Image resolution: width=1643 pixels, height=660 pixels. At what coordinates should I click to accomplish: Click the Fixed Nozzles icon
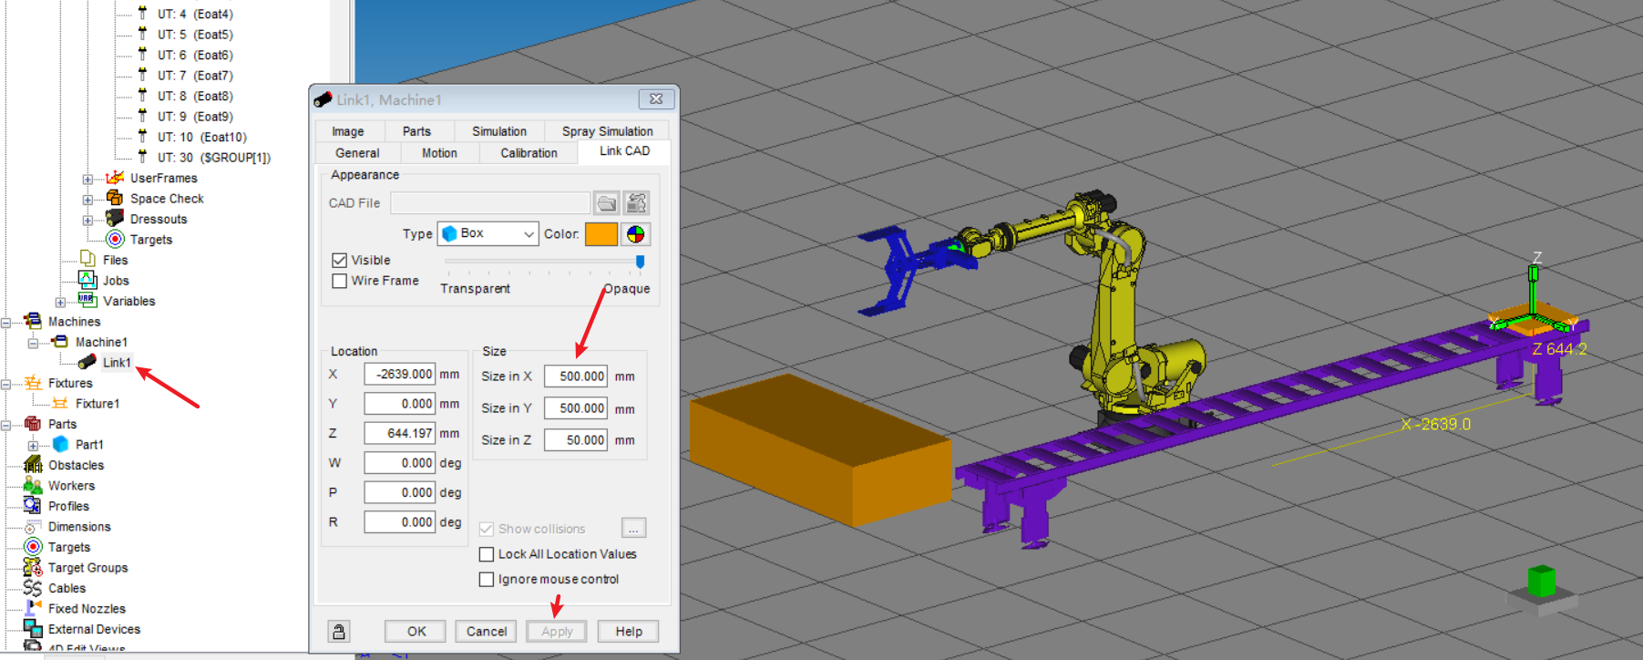pyautogui.click(x=33, y=608)
